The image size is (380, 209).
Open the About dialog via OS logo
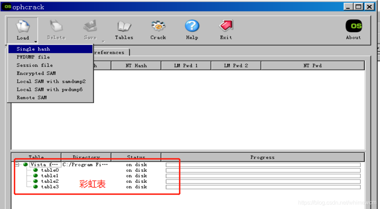pyautogui.click(x=354, y=26)
